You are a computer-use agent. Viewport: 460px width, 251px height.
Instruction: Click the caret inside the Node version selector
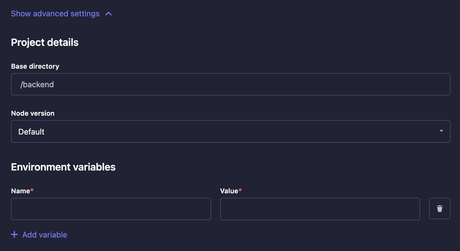[x=441, y=131]
